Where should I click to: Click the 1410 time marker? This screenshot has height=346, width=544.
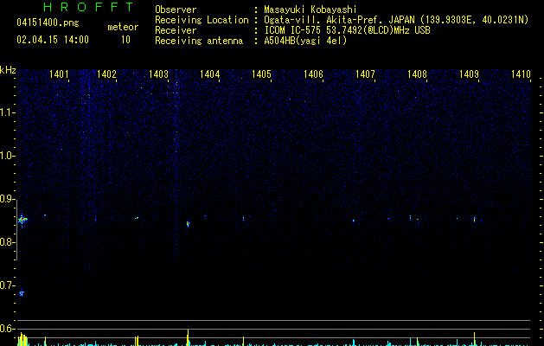tap(521, 74)
